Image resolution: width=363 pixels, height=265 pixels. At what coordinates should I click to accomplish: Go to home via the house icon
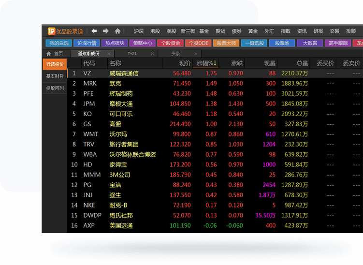117,31
